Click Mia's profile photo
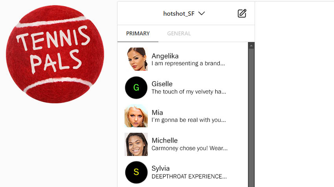The height and width of the screenshot is (187, 334). click(x=136, y=116)
